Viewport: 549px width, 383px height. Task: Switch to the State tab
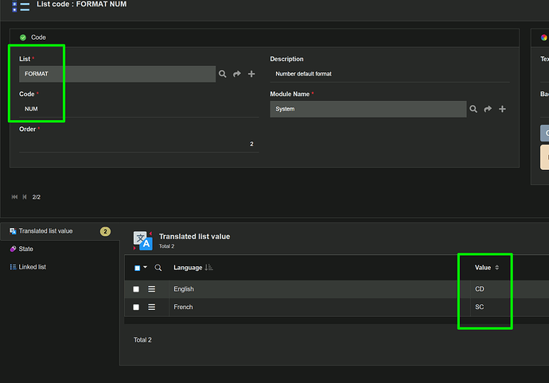coord(26,249)
